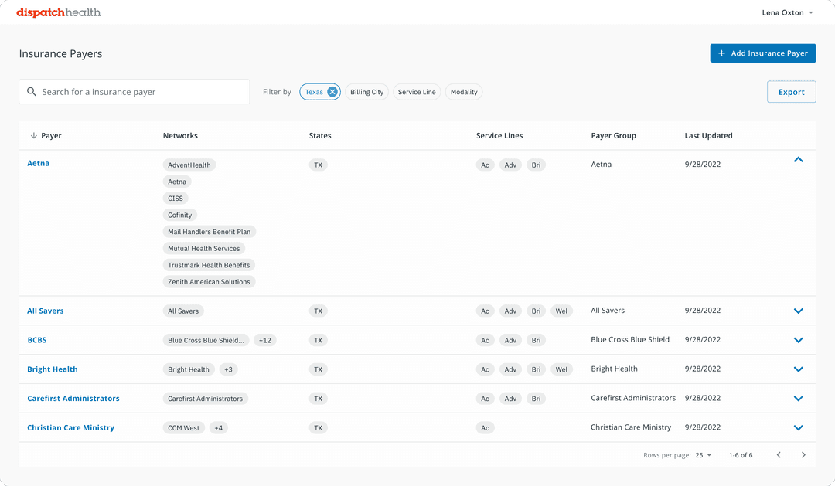Expand the All Savers row
This screenshot has height=486, width=835.
(798, 311)
